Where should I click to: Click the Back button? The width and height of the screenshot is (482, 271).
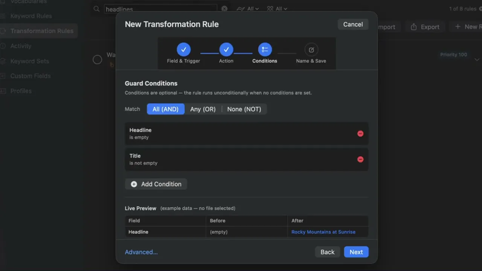coord(327,252)
